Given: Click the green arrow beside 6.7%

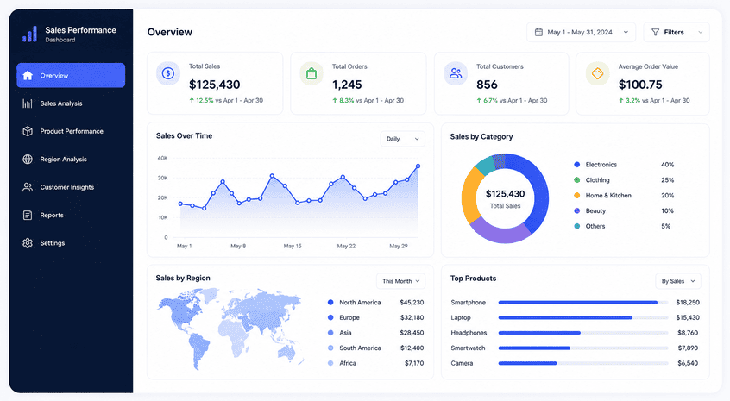Looking at the screenshot, I should [479, 100].
